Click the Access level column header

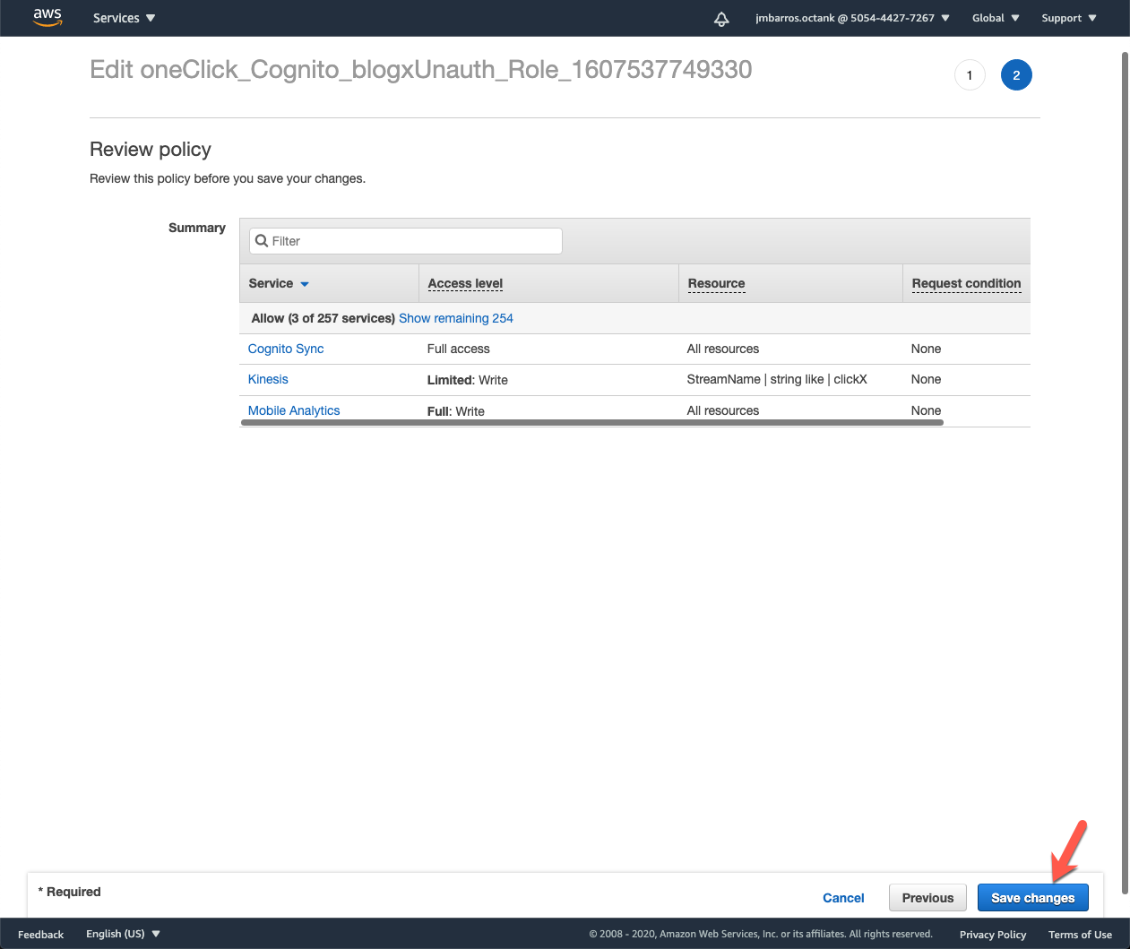tap(465, 283)
